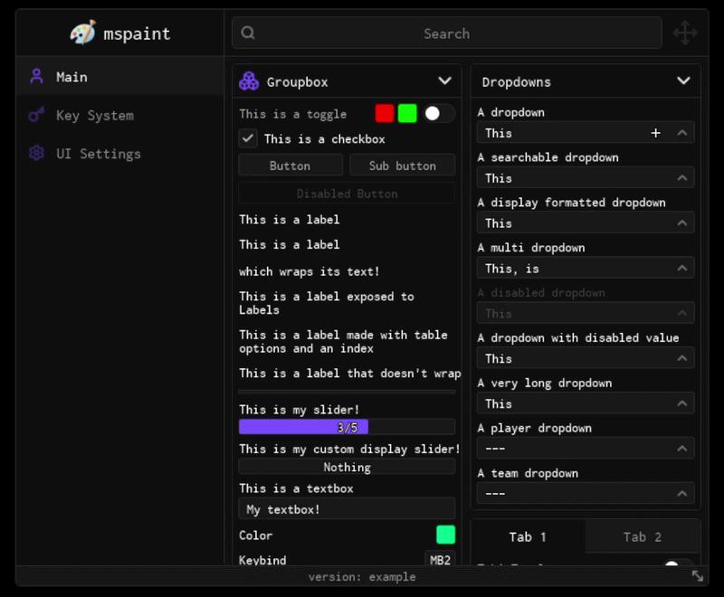The height and width of the screenshot is (597, 724).
Task: Open the display formatted dropdown
Action: (586, 223)
